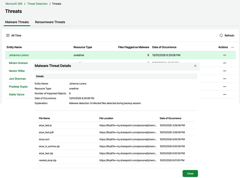Viewport: 240px width, 178px height.
Task: Open the All Time date filter
Action: pos(16,36)
